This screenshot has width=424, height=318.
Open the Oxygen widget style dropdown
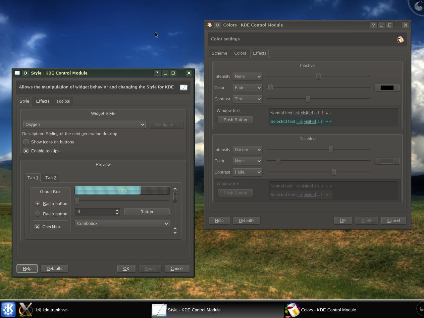(x=84, y=125)
